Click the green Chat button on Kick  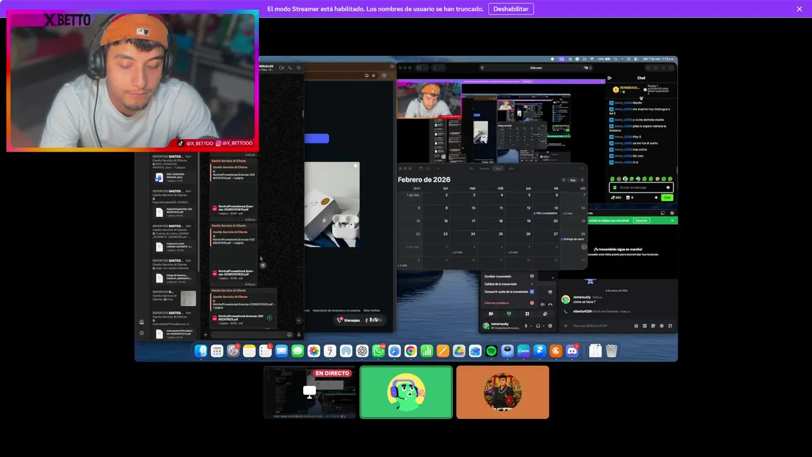(x=667, y=197)
